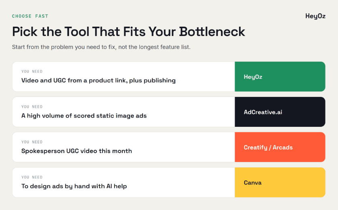The image size is (338, 210).
Task: Click the 'Pick the Tool That Fits Your Bottleneck' heading
Action: point(128,31)
